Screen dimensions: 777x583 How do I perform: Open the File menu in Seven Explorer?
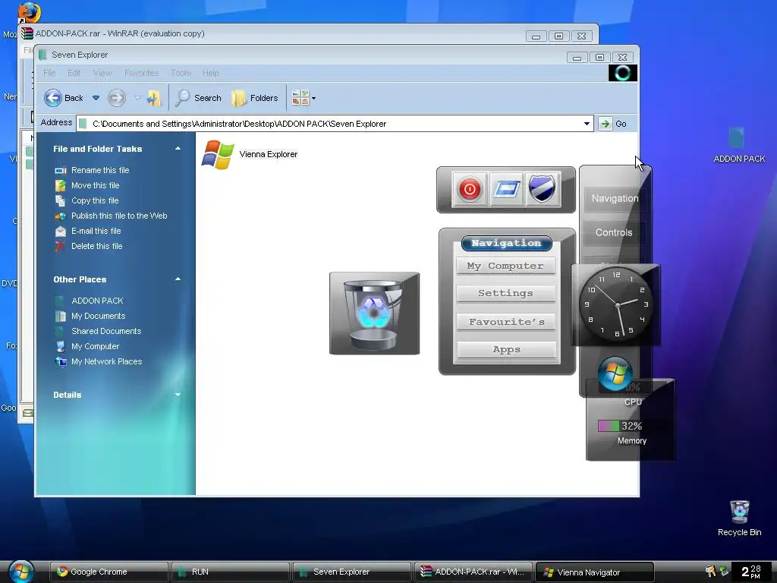[49, 73]
